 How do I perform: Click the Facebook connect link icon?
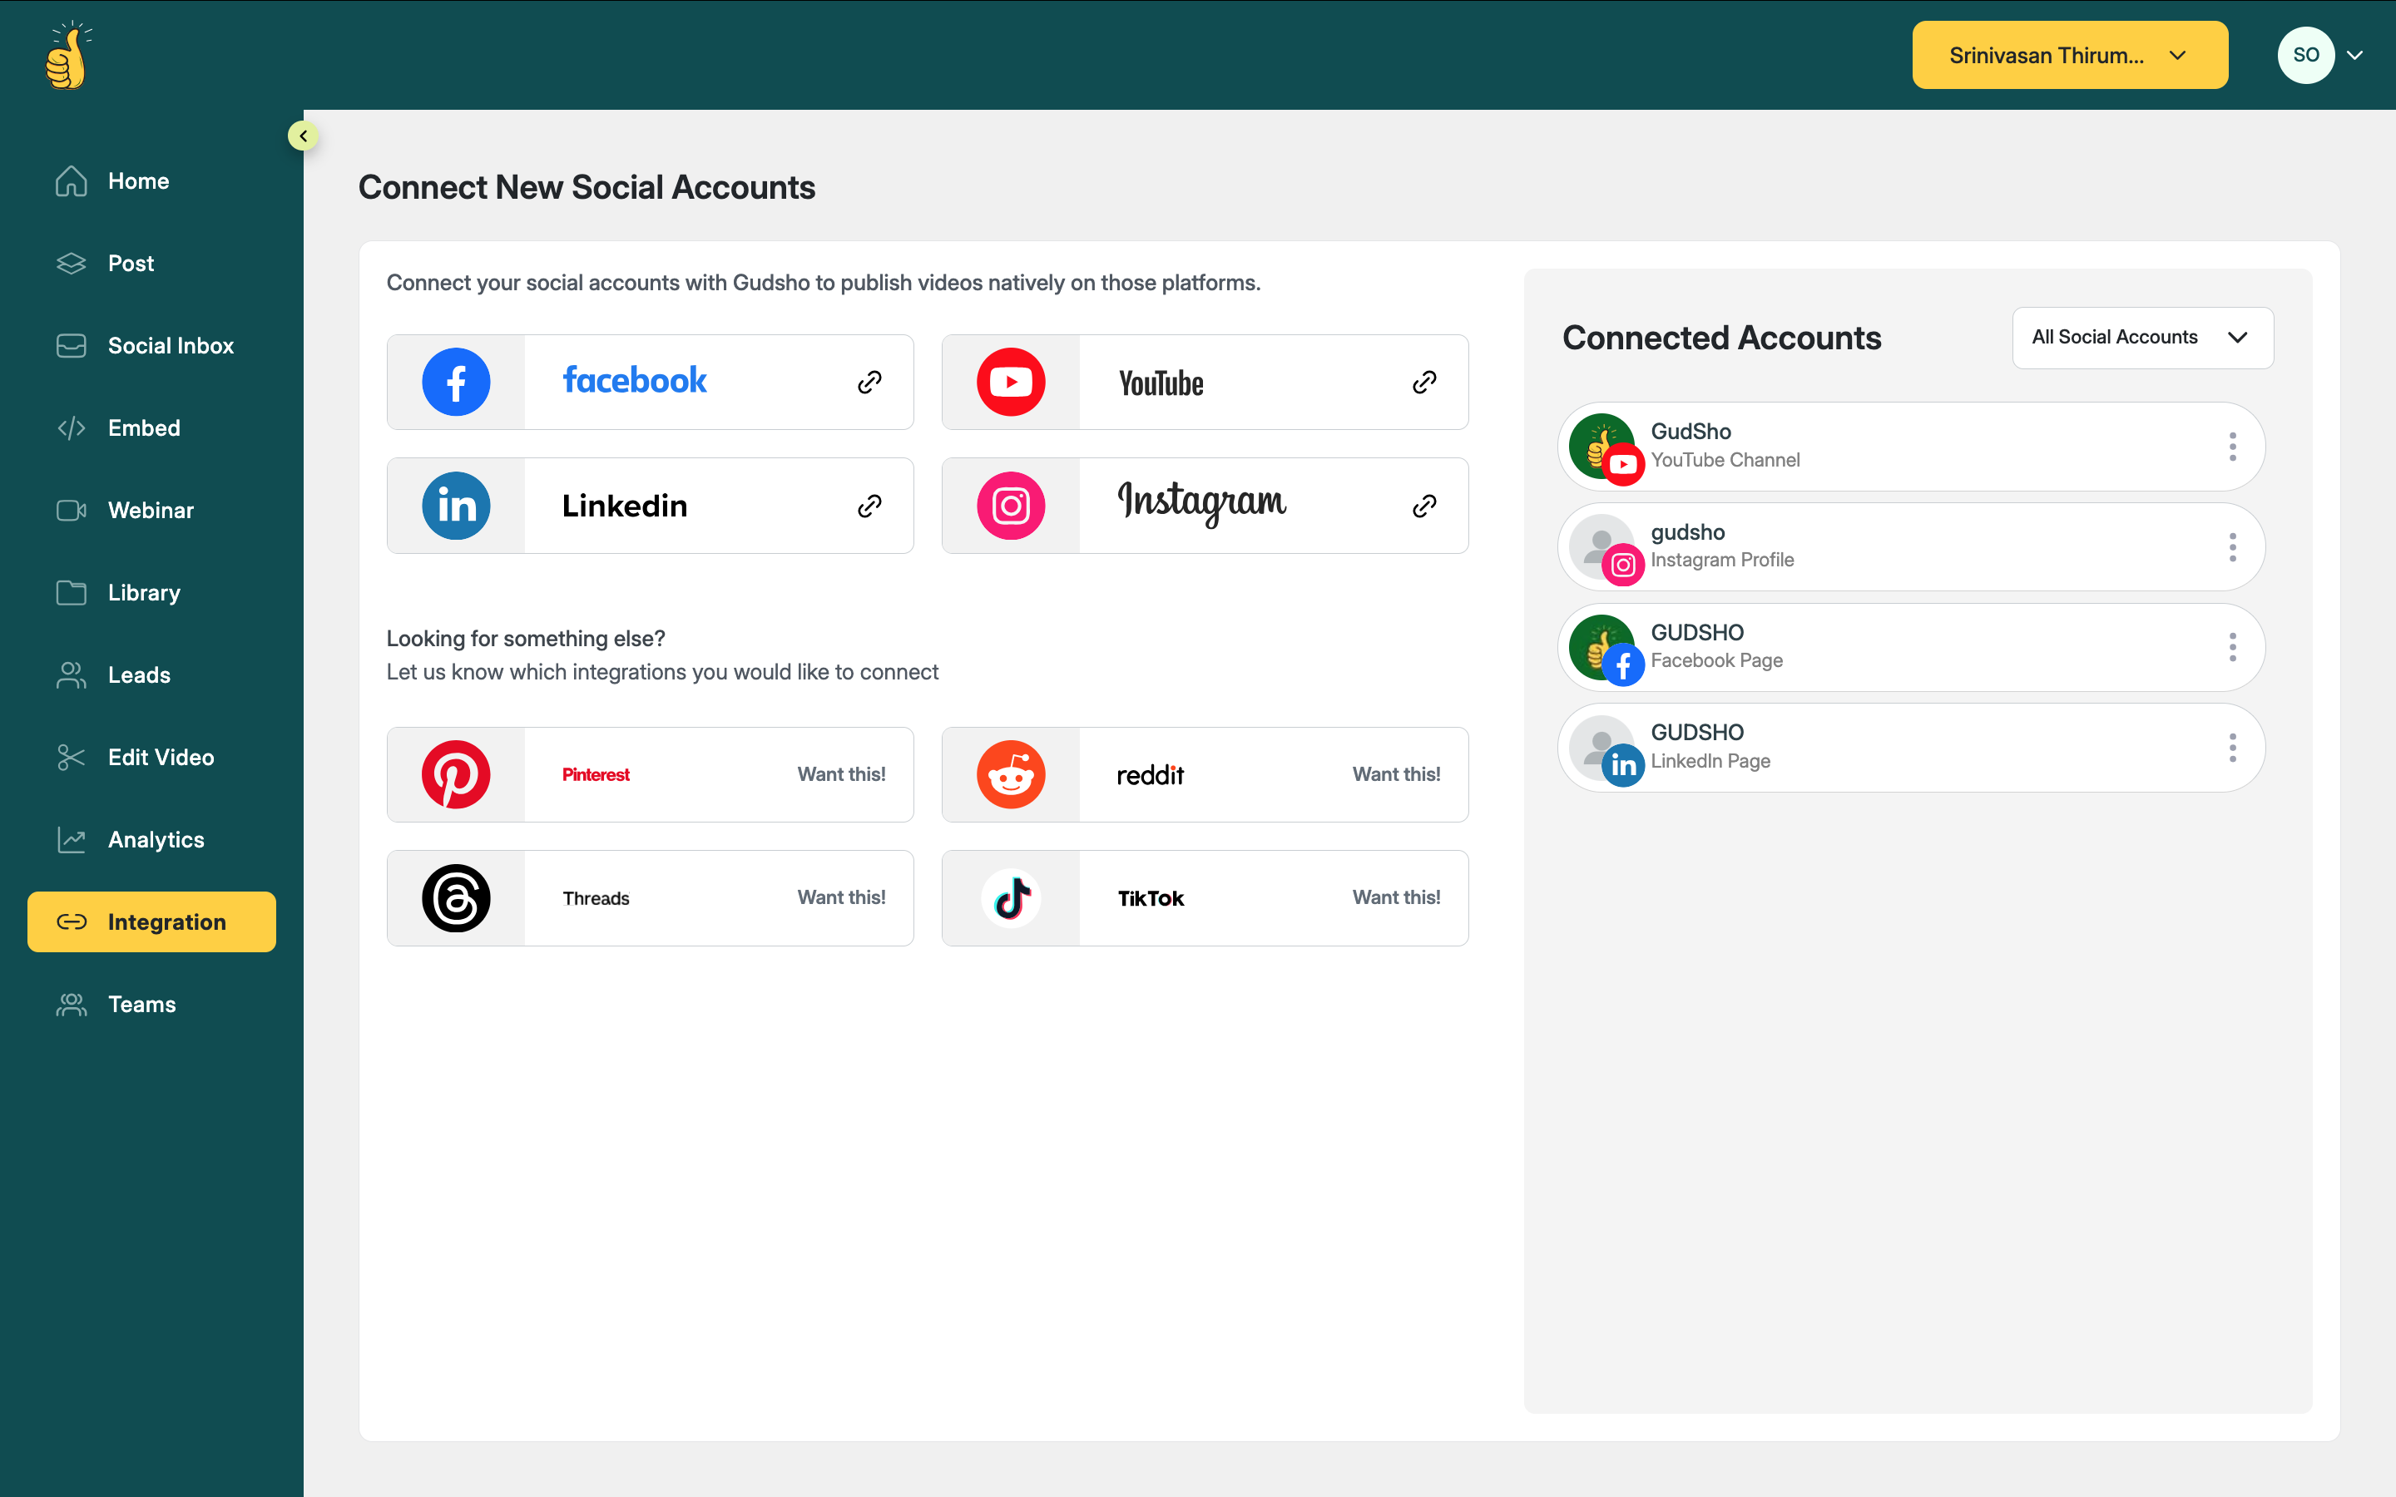(869, 383)
